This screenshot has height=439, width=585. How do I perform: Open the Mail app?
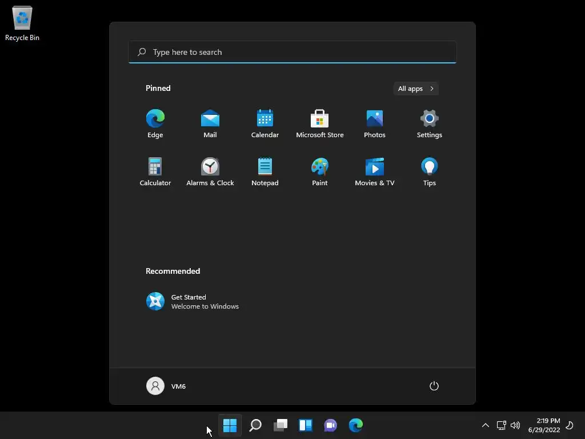(210, 123)
